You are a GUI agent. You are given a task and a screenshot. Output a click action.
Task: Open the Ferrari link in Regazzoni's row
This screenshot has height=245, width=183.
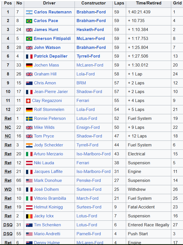coord(83,101)
